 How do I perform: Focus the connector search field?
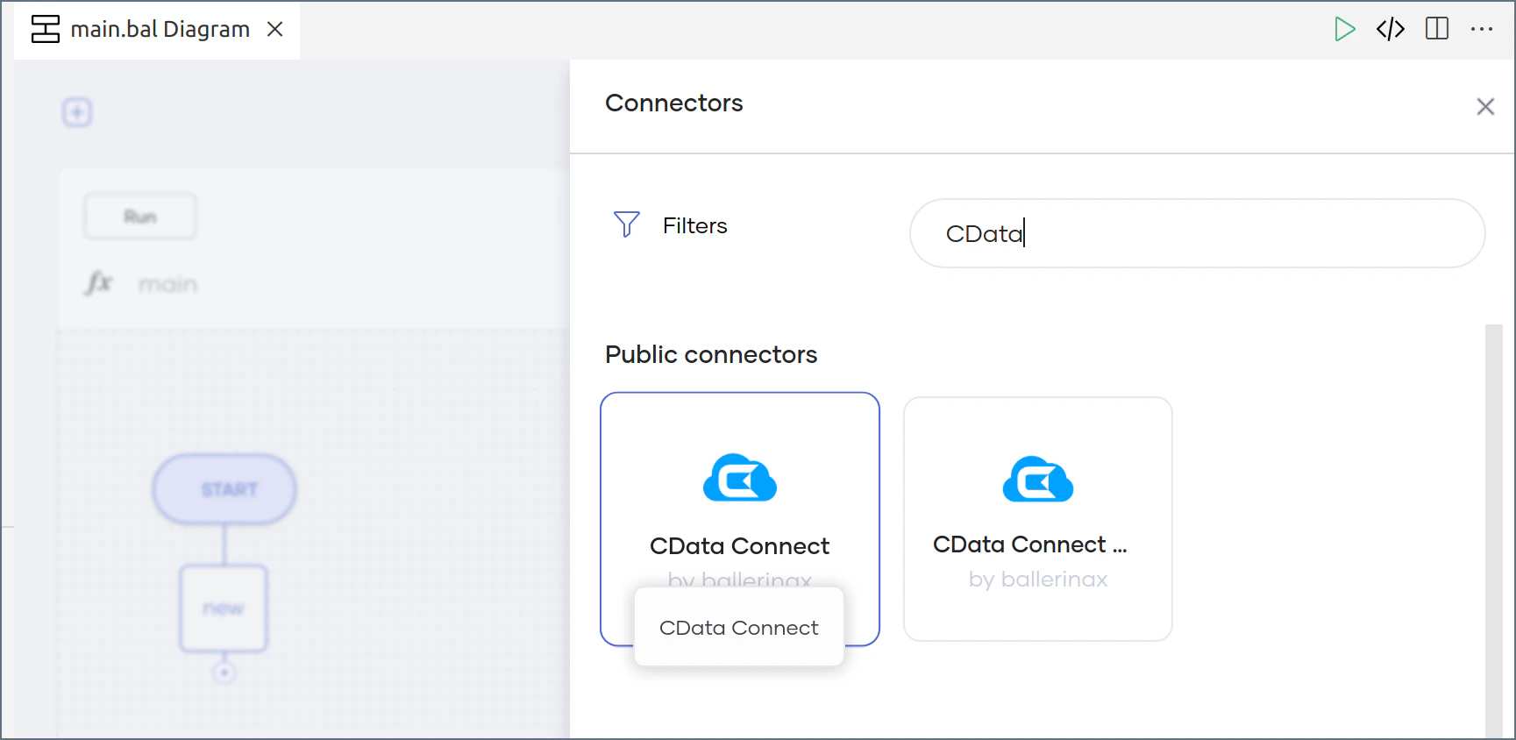pos(1198,233)
